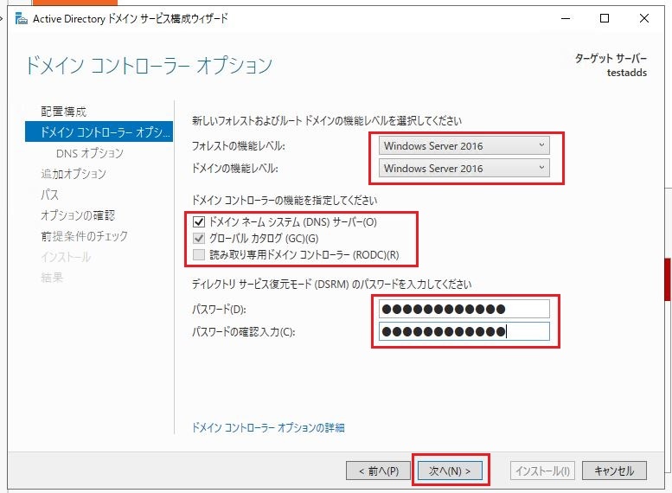Minimize the wizard window

click(x=566, y=18)
